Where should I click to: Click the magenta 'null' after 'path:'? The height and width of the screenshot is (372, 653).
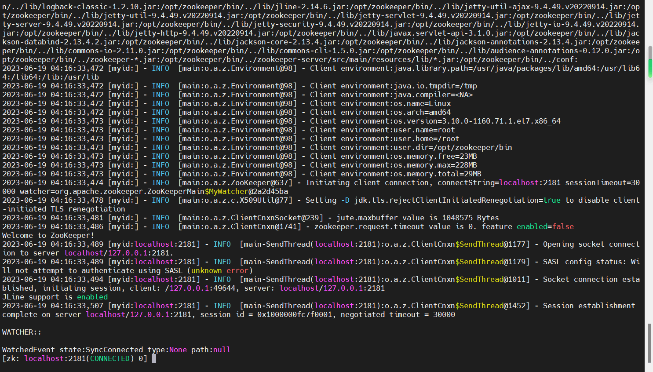[222, 350]
